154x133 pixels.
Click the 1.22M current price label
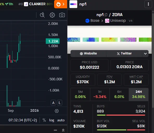click(53, 41)
